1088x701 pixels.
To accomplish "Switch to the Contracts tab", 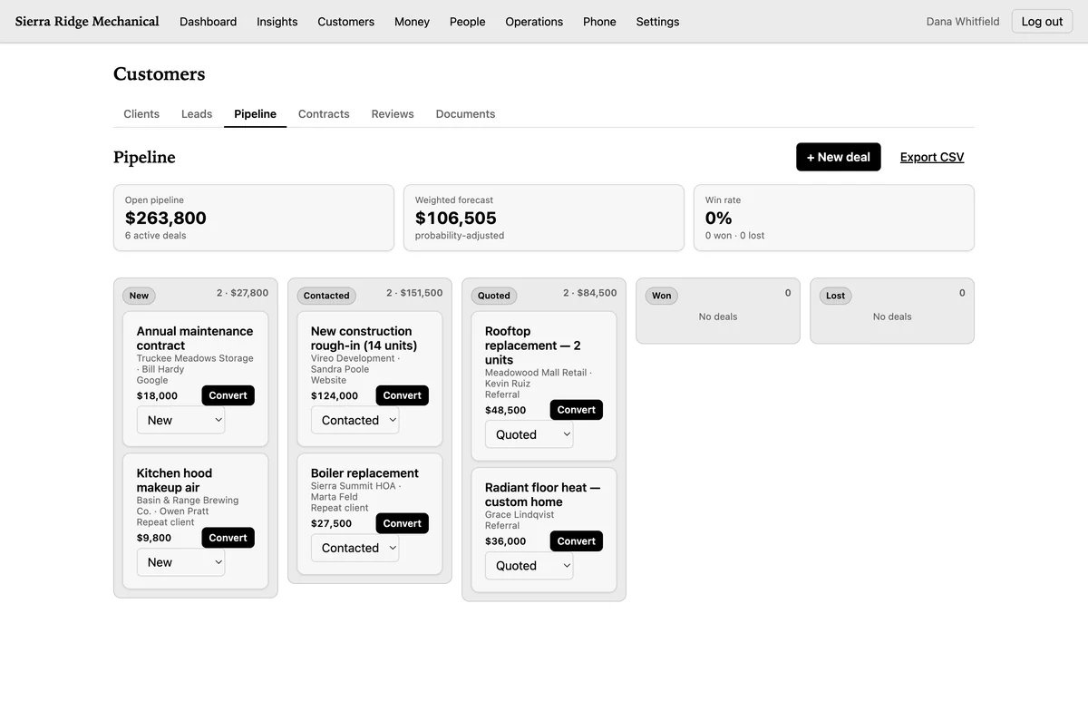I will point(324,114).
